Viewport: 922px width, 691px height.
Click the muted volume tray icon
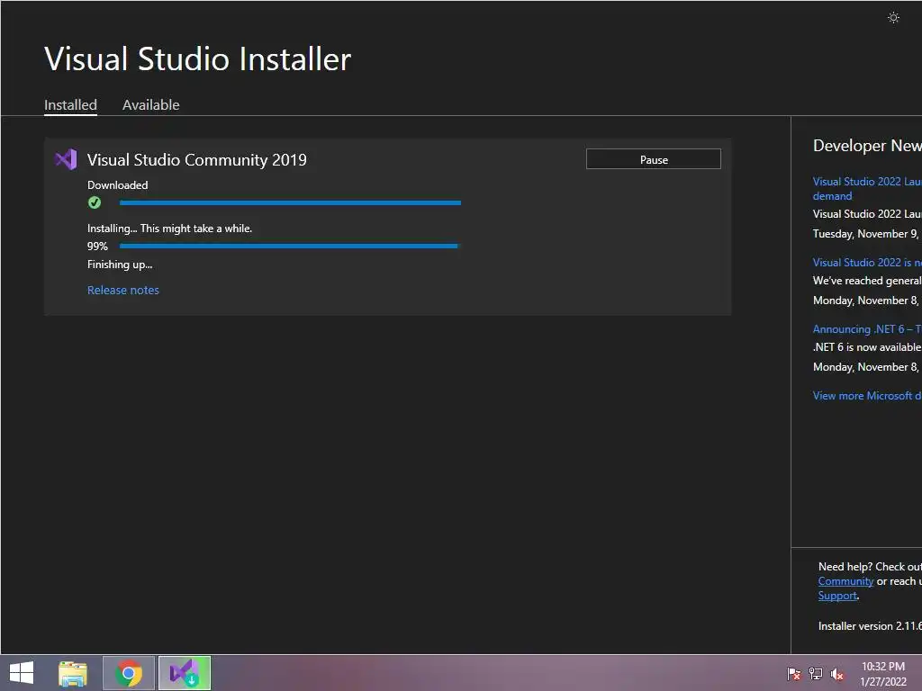[836, 674]
